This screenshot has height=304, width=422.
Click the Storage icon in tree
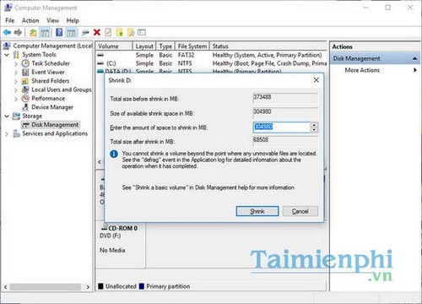coord(16,116)
